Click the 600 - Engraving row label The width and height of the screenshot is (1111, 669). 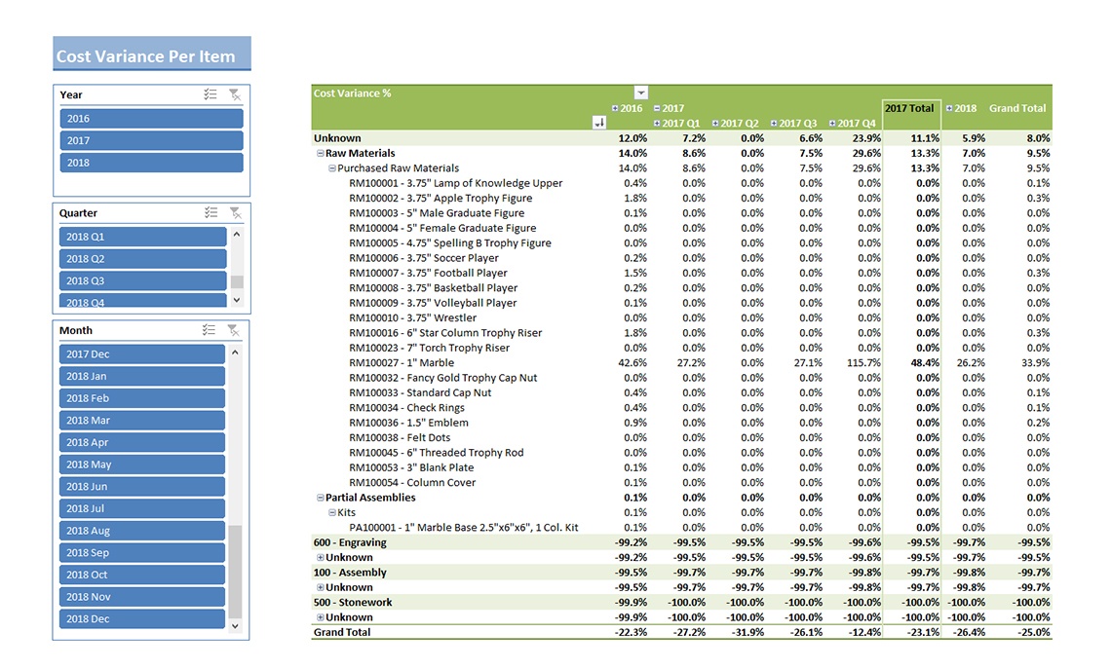tap(349, 542)
